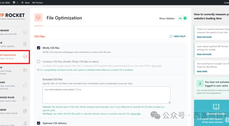This screenshot has width=229, height=126.
Task: Toggle the Show Sidebar switch off
Action: coord(182,18)
